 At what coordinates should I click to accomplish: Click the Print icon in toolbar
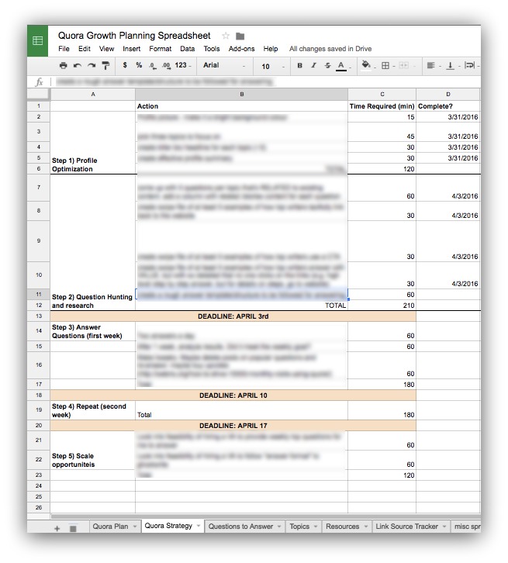pos(63,65)
